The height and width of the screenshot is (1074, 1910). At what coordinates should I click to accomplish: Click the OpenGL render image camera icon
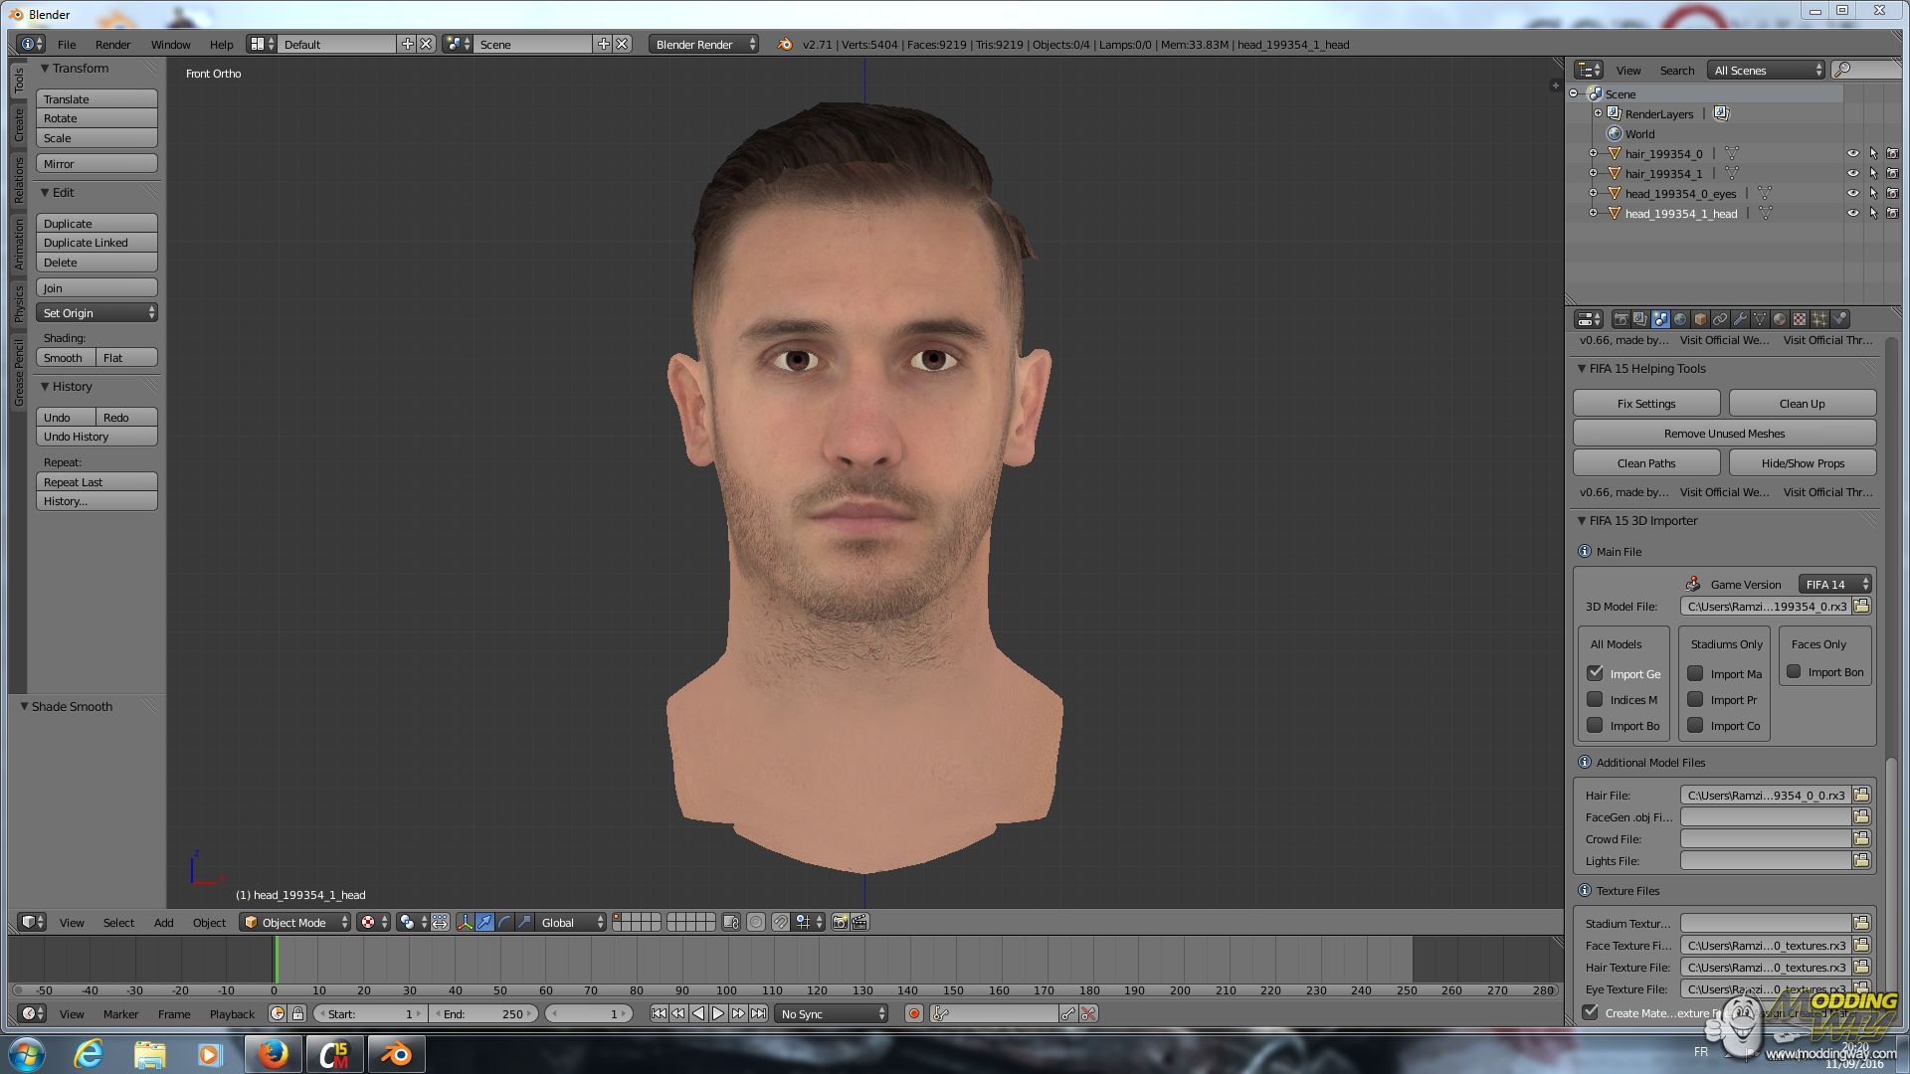click(840, 922)
